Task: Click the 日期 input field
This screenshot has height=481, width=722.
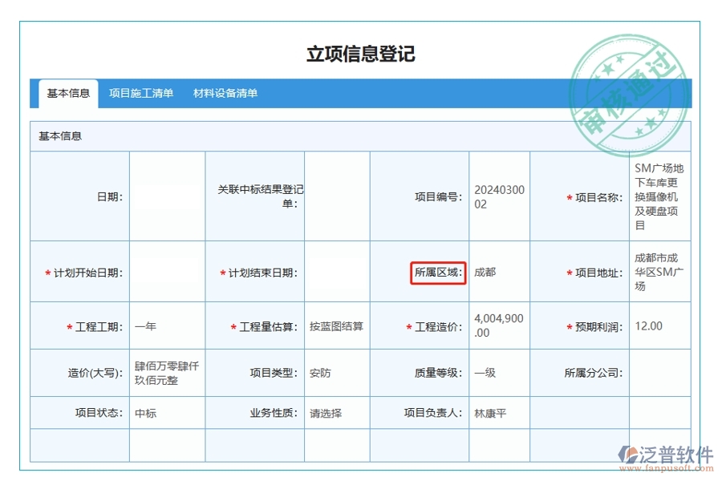Action: (166, 196)
